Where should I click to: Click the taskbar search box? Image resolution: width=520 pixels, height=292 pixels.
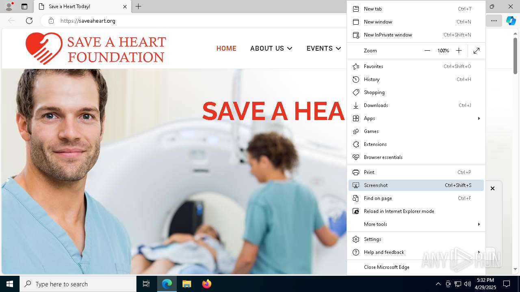point(78,284)
